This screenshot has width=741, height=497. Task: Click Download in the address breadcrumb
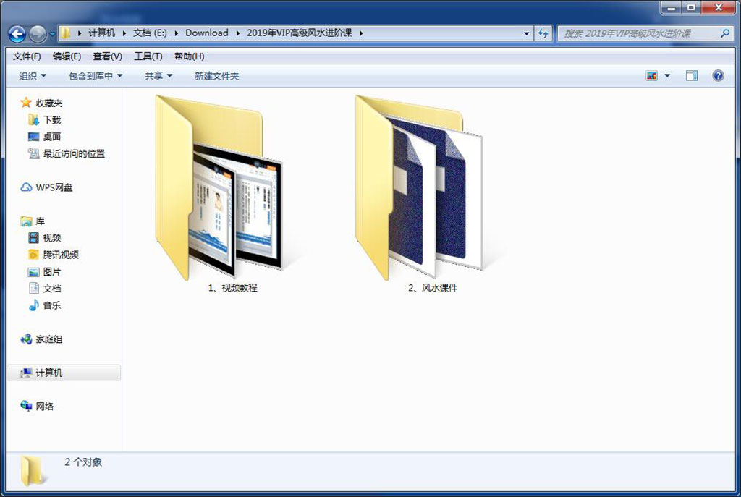pos(206,33)
